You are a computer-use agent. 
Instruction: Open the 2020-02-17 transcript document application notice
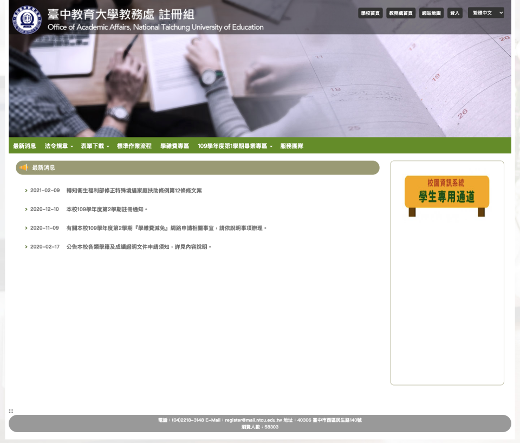tap(138, 247)
